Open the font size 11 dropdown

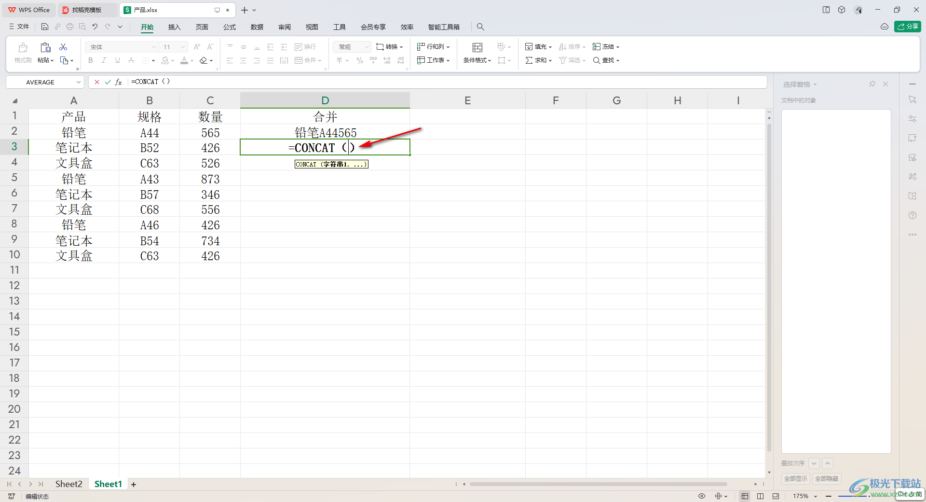(x=182, y=47)
